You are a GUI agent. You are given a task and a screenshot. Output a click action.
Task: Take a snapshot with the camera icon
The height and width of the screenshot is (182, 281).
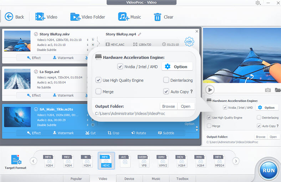(268, 90)
